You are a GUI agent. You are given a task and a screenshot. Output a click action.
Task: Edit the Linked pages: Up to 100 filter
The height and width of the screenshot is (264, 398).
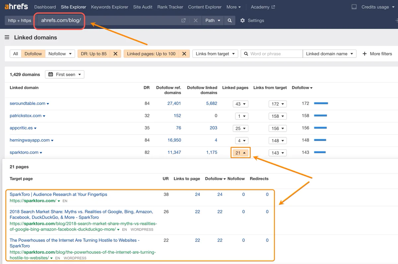point(151,54)
